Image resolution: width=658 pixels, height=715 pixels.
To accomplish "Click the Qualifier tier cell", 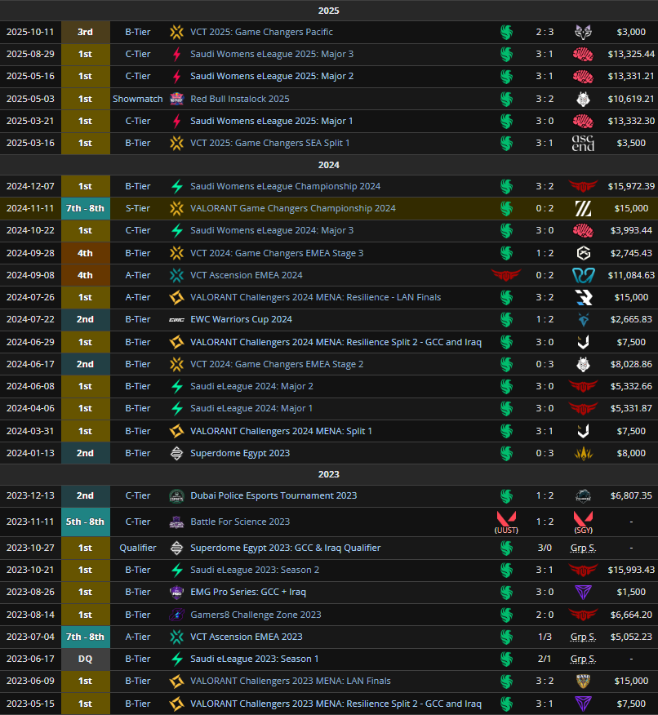I will [138, 548].
